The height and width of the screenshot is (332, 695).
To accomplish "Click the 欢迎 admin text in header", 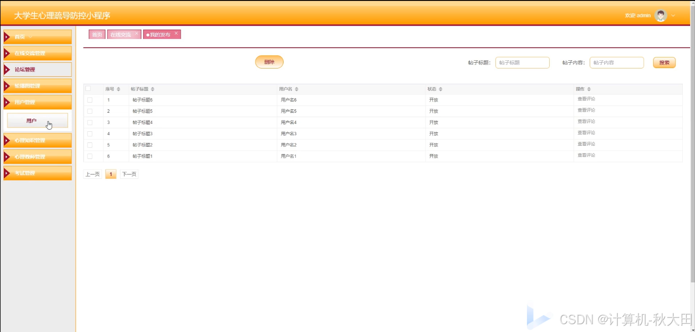I will [638, 16].
